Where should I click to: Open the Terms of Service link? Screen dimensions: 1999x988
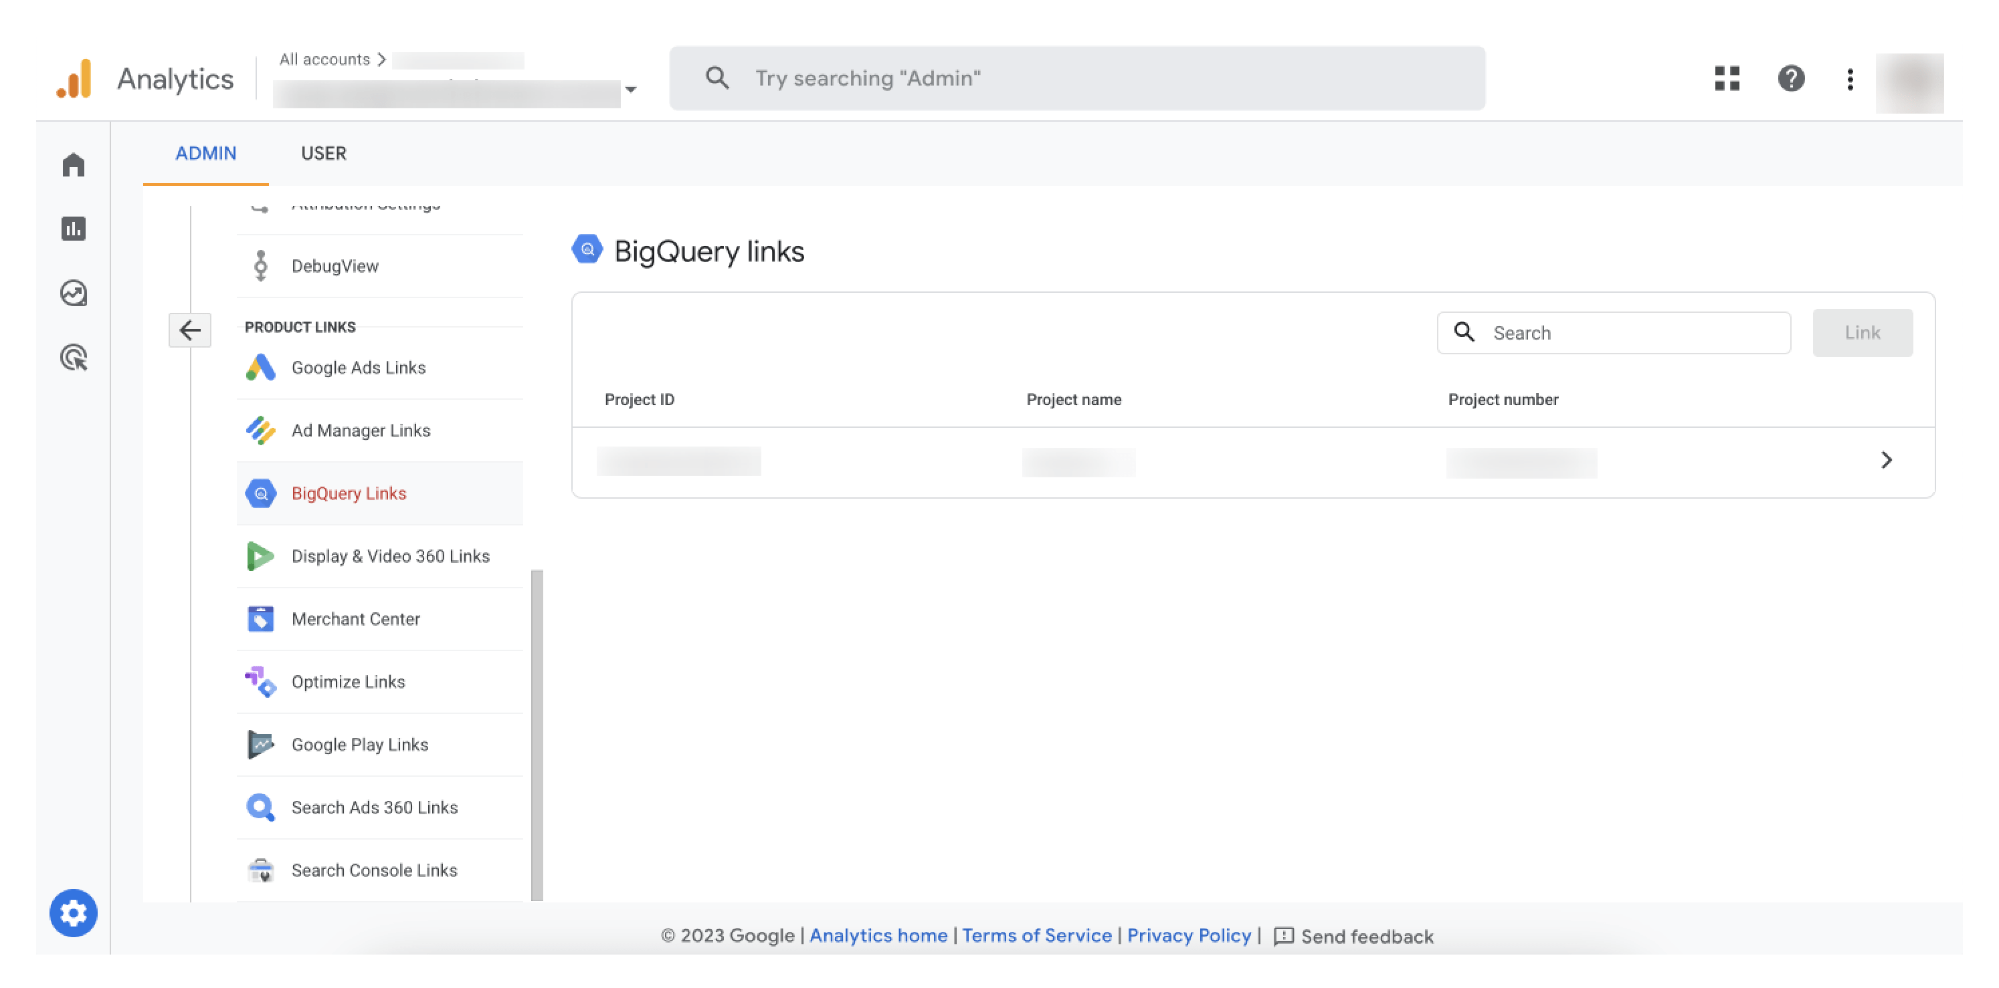[1036, 935]
